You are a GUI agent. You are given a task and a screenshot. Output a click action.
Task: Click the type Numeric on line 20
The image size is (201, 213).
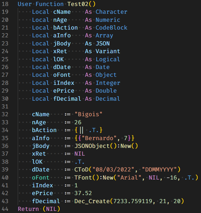pyautogui.click(x=108, y=20)
